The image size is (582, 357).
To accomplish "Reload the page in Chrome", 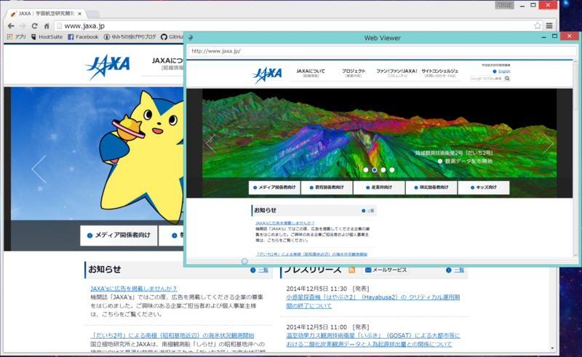I will pyautogui.click(x=34, y=26).
